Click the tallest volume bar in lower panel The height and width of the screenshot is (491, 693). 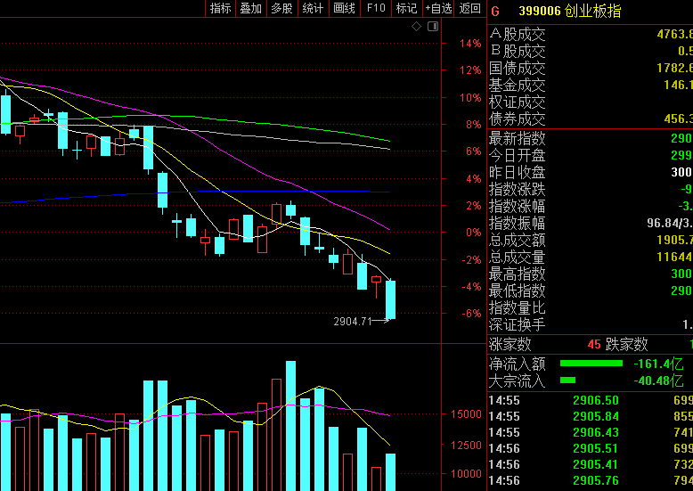pos(290,424)
